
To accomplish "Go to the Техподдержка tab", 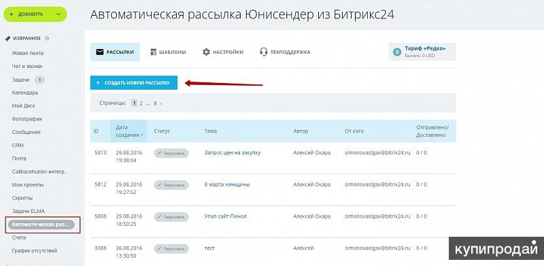I will (285, 52).
